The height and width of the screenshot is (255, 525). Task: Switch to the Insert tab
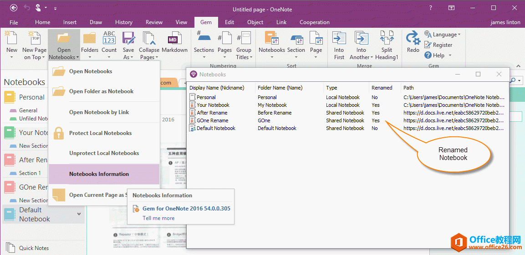click(70, 22)
